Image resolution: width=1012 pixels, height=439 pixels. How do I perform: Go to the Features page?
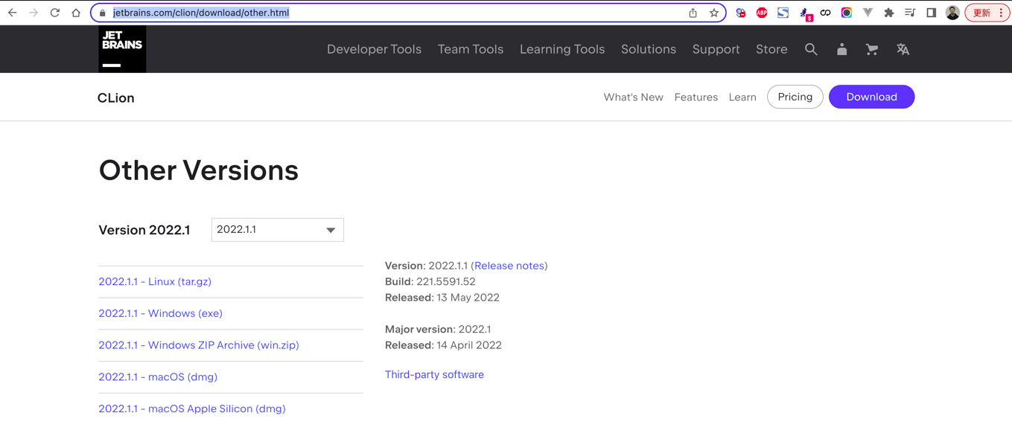coord(696,97)
